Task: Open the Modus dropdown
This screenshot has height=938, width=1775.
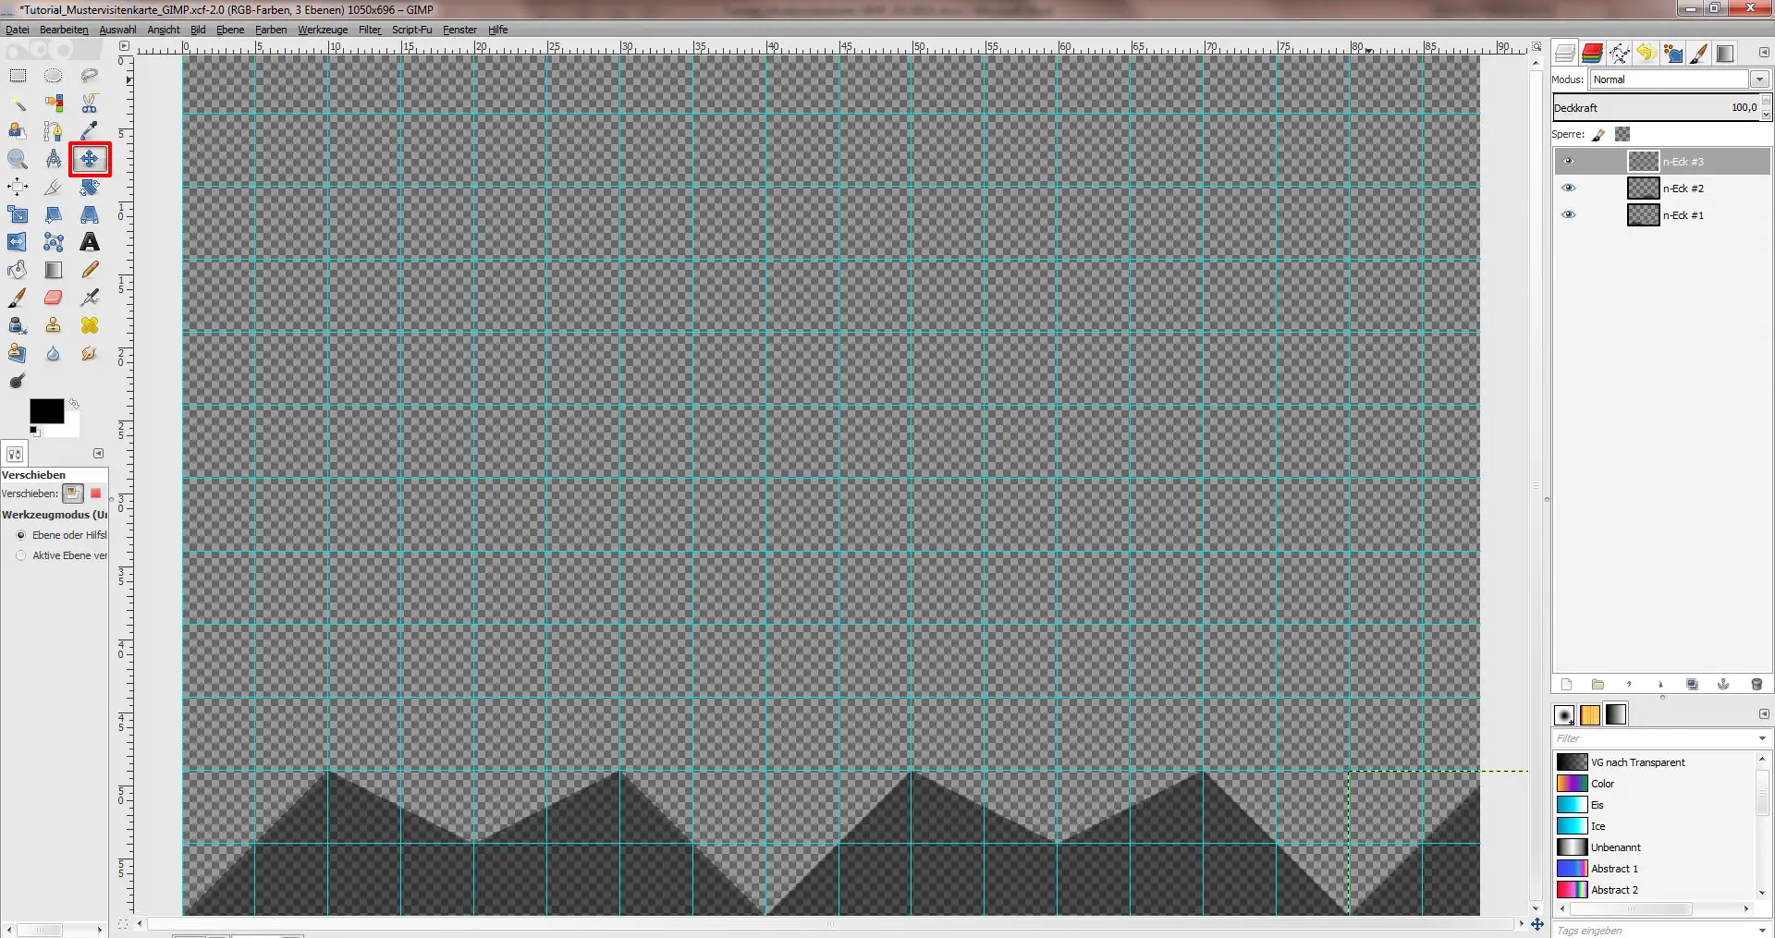Action: pyautogui.click(x=1759, y=79)
